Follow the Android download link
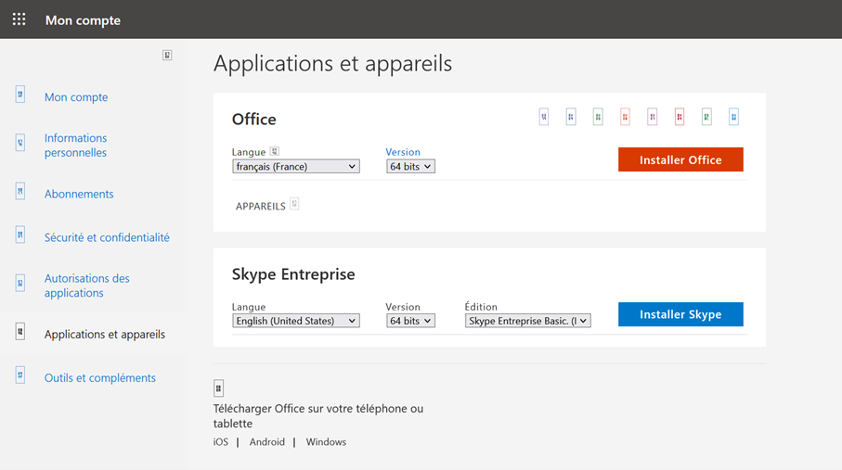 (x=266, y=442)
